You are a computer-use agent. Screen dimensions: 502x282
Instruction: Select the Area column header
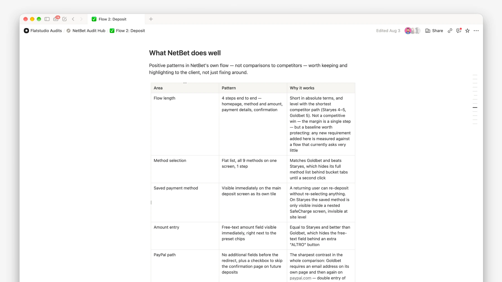185,88
